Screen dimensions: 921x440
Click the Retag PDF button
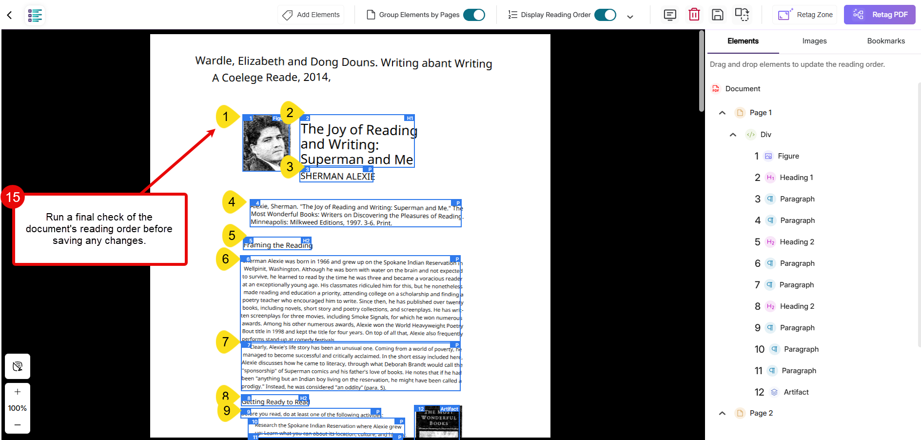click(880, 15)
